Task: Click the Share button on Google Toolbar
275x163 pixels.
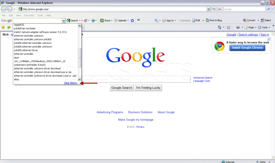Action: point(105,20)
